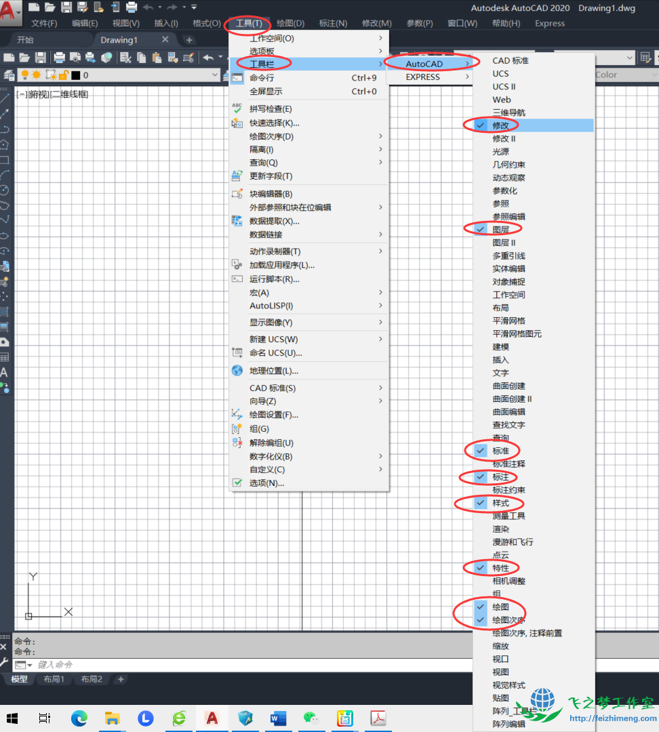The image size is (659, 732).
Task: Click 加载应用程序(L)... entry
Action: tap(308, 265)
